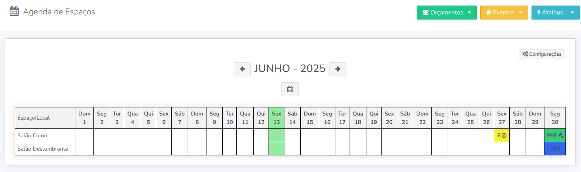Advance to next month with right arrow
The height and width of the screenshot is (172, 581).
pos(338,69)
